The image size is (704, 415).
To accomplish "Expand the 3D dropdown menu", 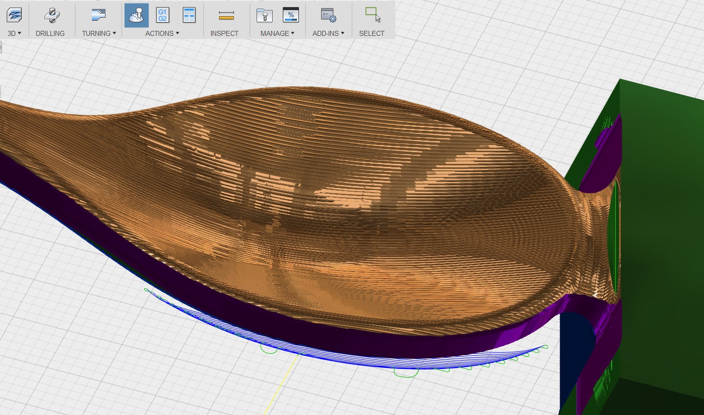I will [x=14, y=33].
